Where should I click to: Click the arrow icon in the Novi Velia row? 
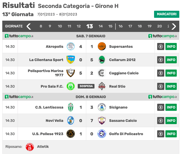tap(161, 121)
